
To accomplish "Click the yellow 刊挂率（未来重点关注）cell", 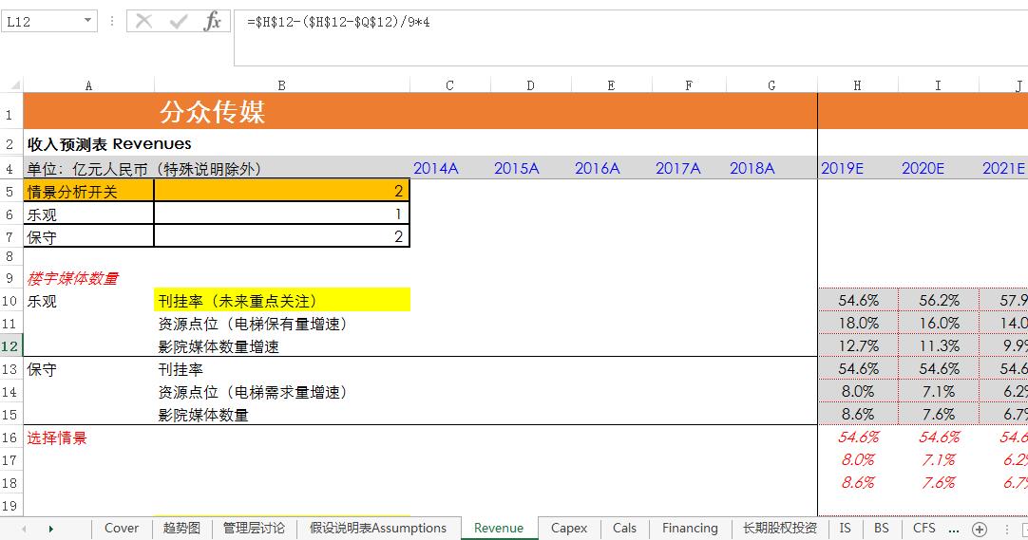I will click(x=282, y=300).
